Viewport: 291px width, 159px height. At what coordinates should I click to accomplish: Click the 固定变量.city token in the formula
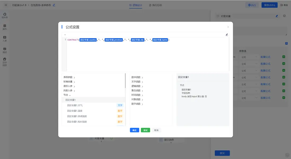pos(138,40)
